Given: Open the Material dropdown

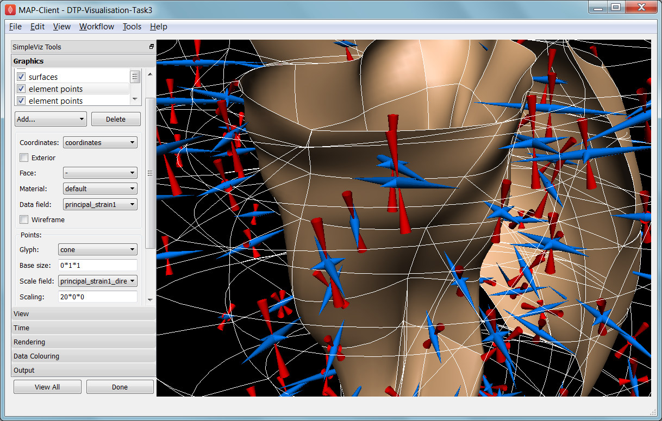Looking at the screenshot, I should click(101, 188).
